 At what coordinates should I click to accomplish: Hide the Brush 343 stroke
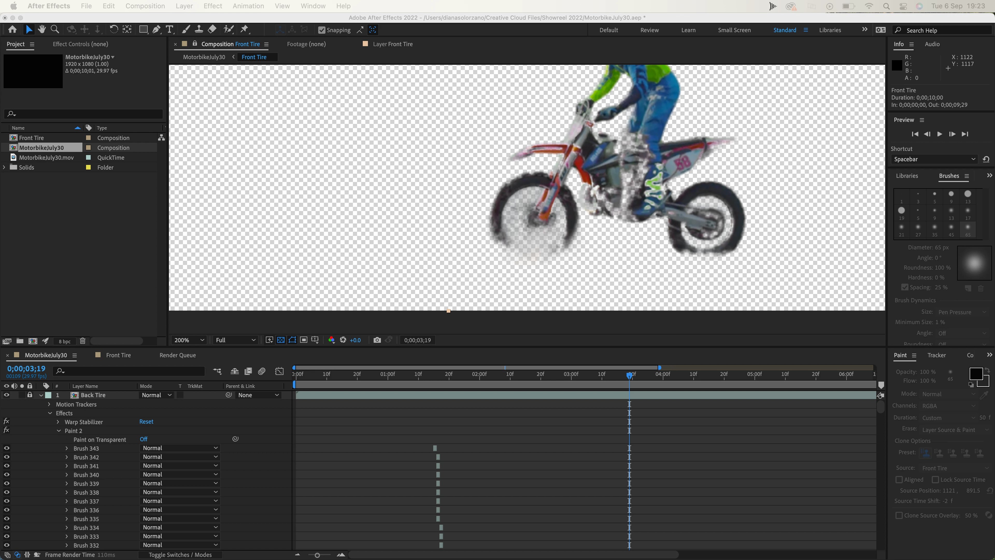pos(6,448)
